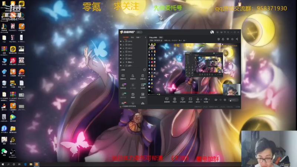Open the hamburger menu in the app title bar
The width and height of the screenshot is (297, 167).
[228, 32]
